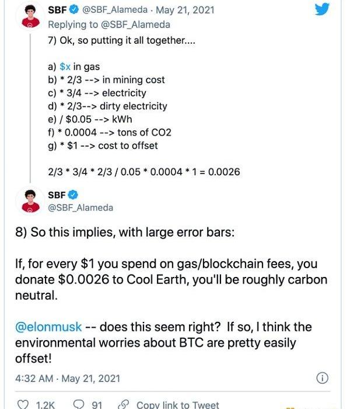
Task: Click the $x cashtag link
Action: (x=65, y=67)
